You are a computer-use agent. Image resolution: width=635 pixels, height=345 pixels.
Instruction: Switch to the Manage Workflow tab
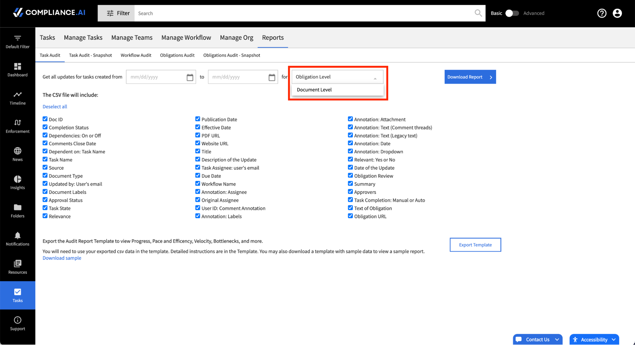click(186, 38)
